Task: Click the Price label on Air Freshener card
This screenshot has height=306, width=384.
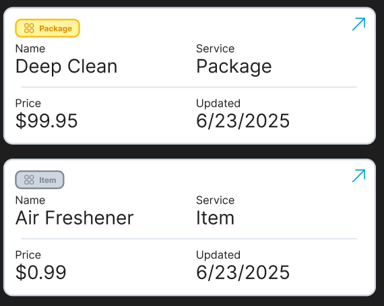Action: 28,255
